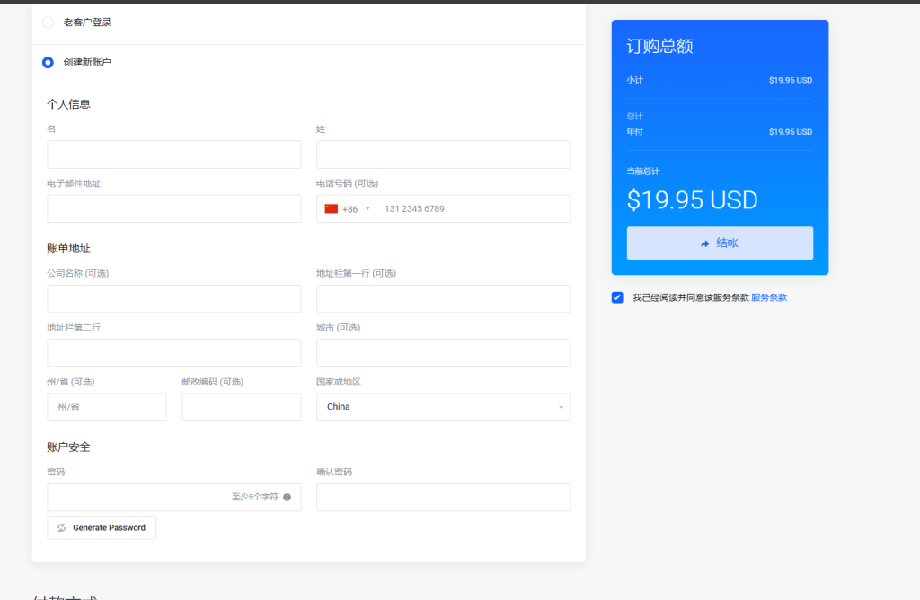This screenshot has height=600, width=920.
Task: Click the refresh icon on Generate Password
Action: tap(61, 528)
